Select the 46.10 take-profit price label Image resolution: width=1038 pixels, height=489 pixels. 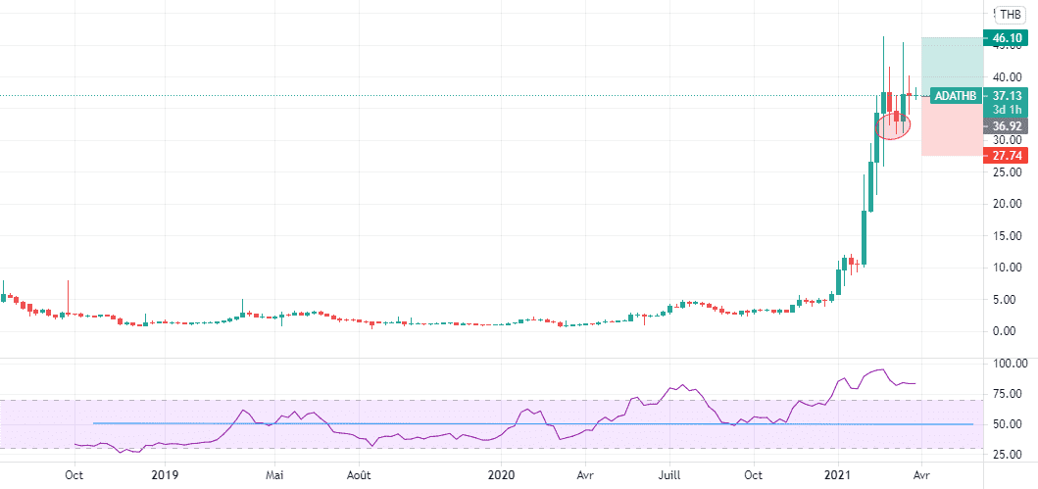(x=1007, y=38)
